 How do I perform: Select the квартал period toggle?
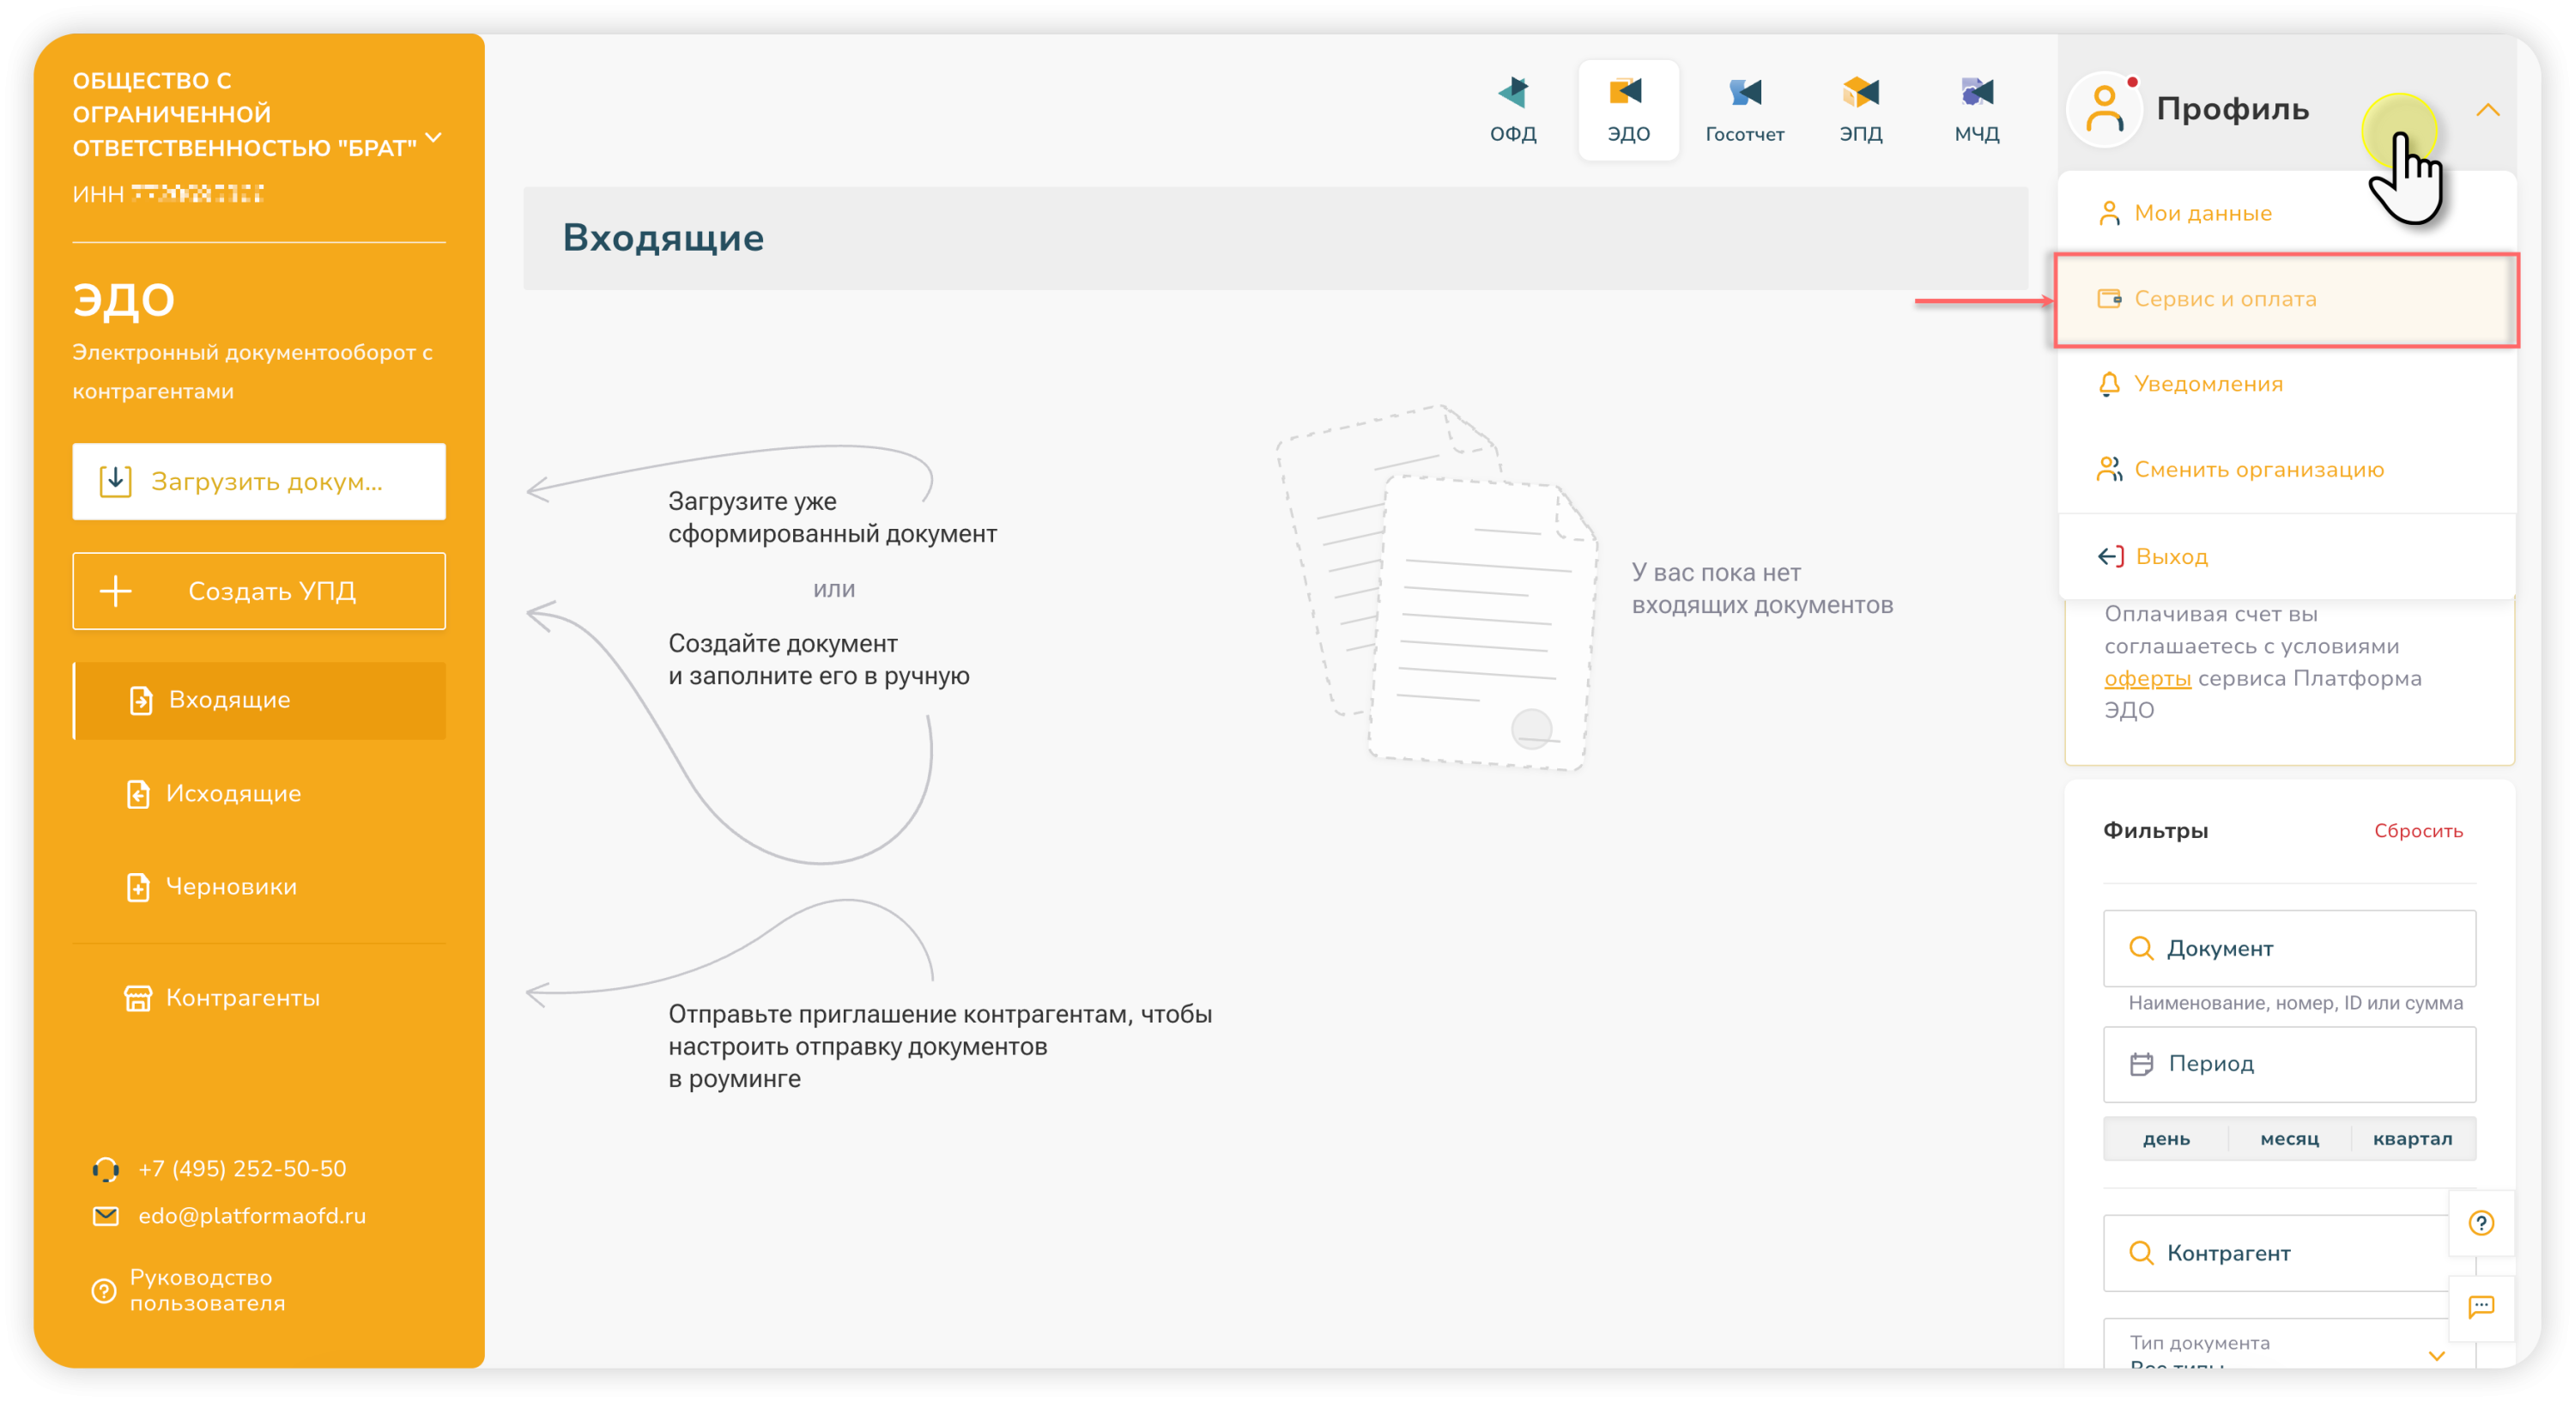pyautogui.click(x=2412, y=1139)
